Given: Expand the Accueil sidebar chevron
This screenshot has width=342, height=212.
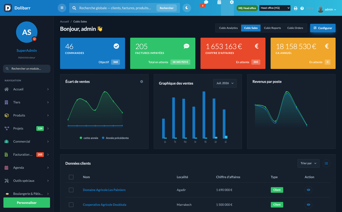Looking at the screenshot, I should [48, 89].
